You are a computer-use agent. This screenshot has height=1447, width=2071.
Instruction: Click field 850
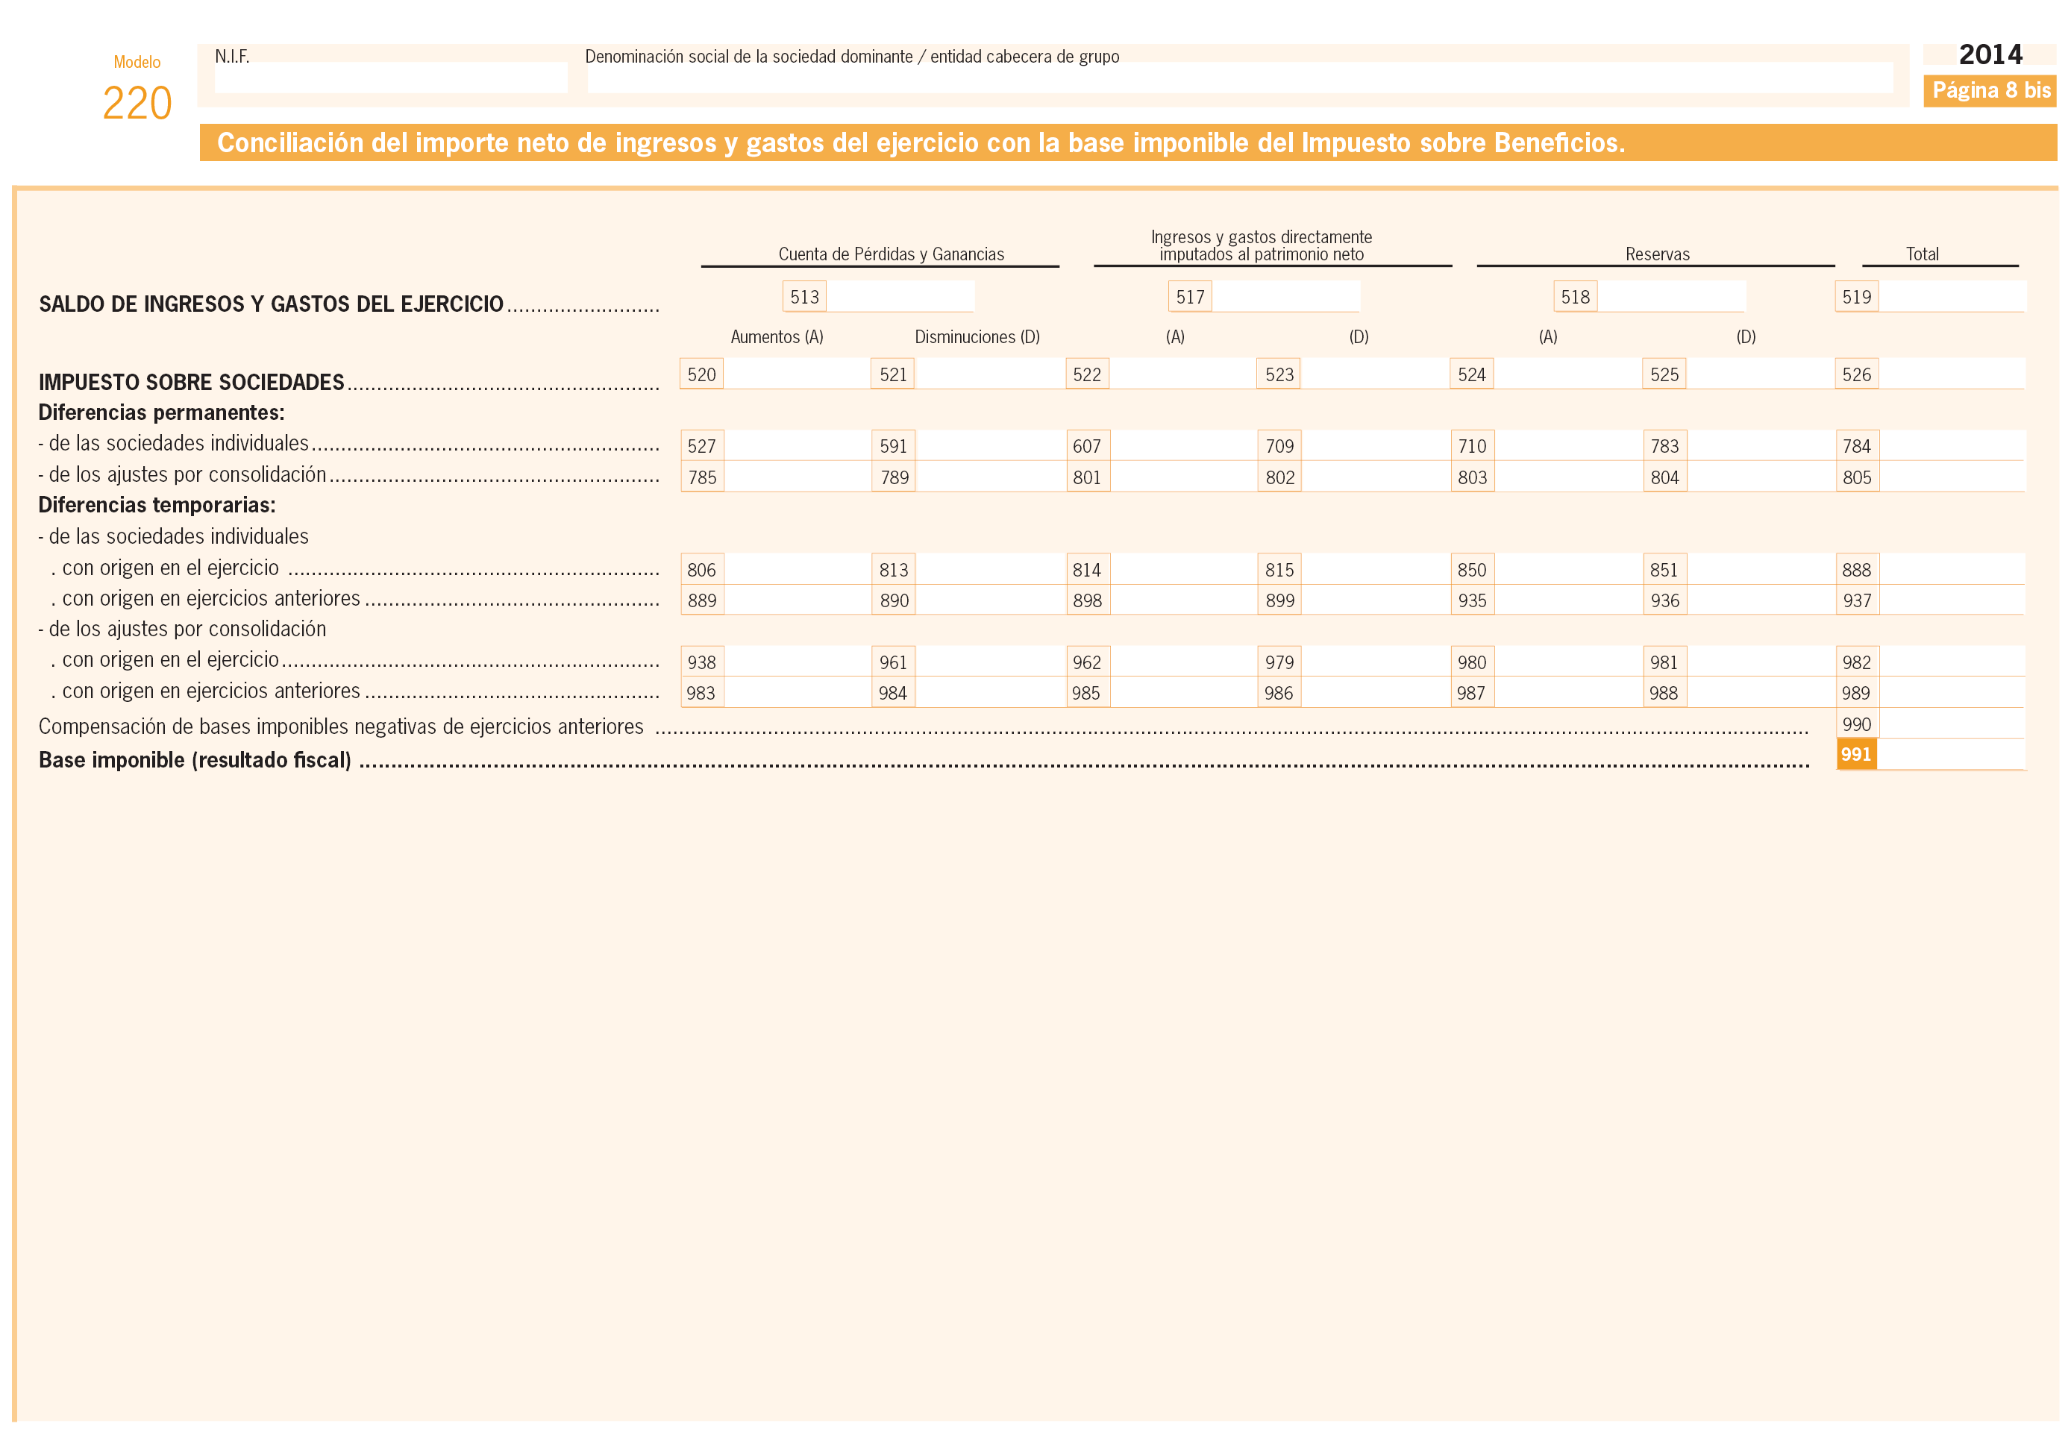1569,570
